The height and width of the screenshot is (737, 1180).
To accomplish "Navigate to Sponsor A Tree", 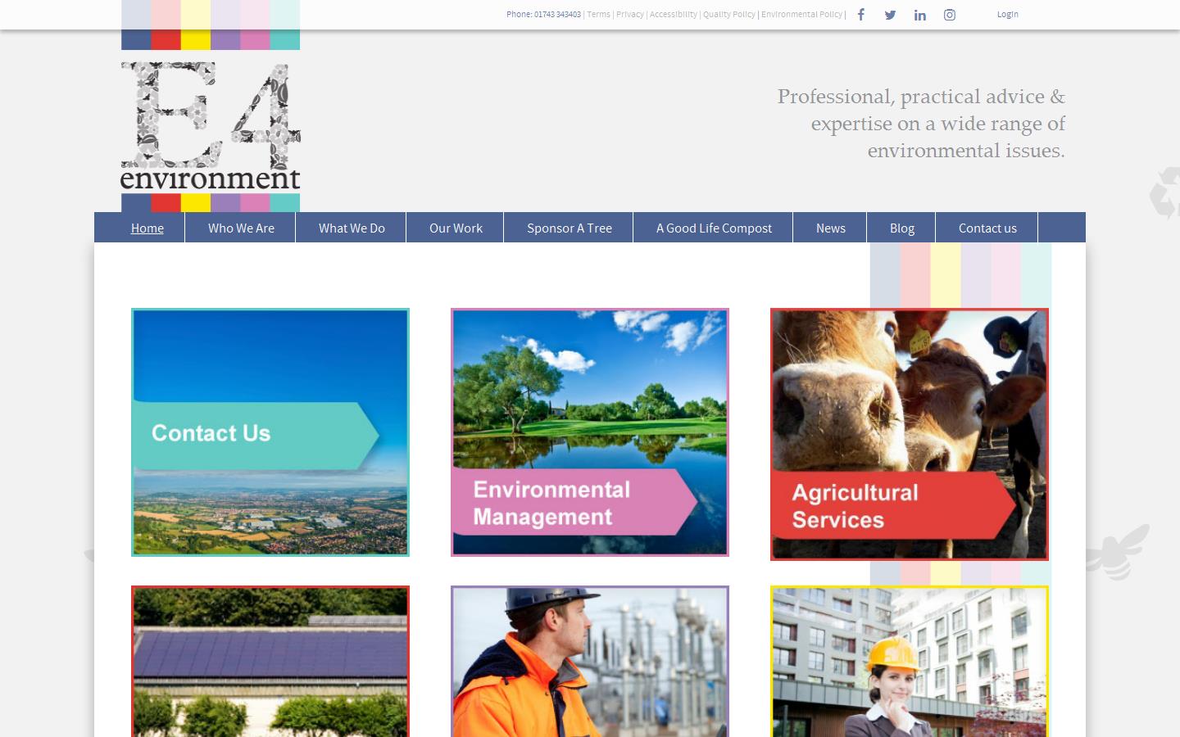I will (x=569, y=228).
